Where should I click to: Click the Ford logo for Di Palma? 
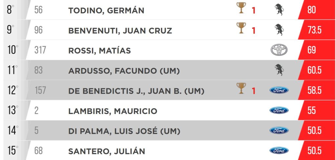[x=279, y=130]
